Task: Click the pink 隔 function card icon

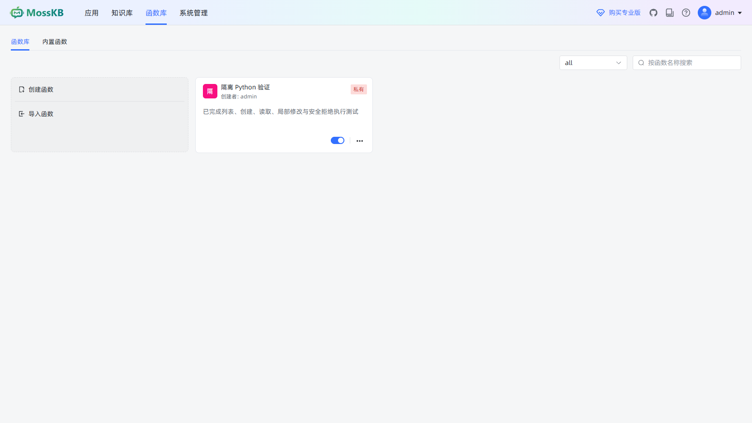Action: tap(210, 91)
